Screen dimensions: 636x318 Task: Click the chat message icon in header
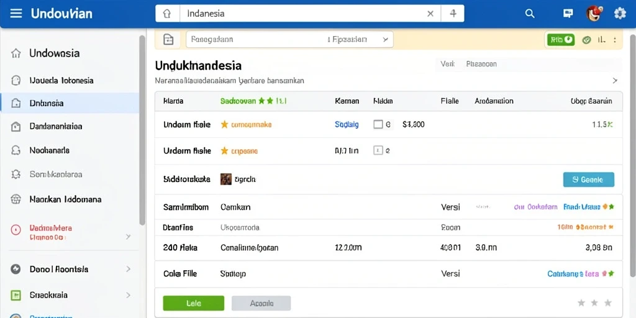568,14
